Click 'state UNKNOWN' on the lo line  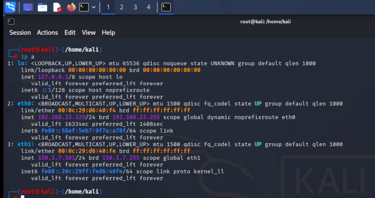[212, 63]
